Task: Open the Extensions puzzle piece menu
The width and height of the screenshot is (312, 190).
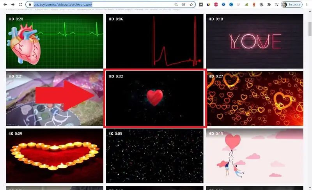Action: tap(269, 4)
